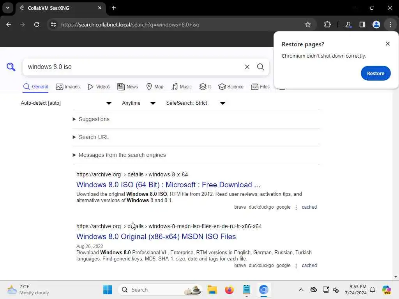Screen dimensions: 399x299
Task: Open File Explorer from the taskbar
Action: 212,290
